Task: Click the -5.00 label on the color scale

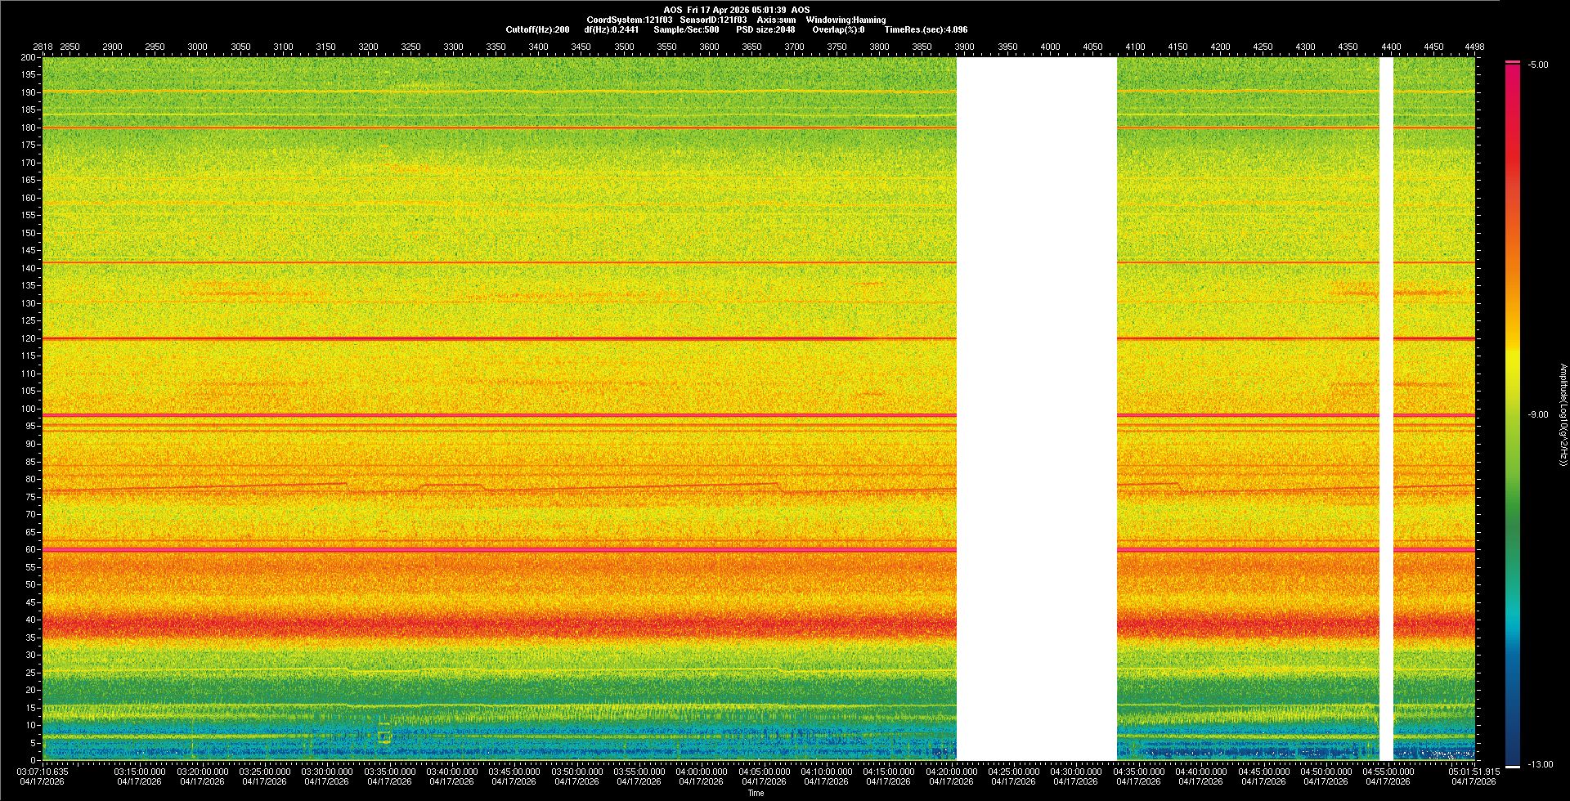Action: pos(1537,65)
